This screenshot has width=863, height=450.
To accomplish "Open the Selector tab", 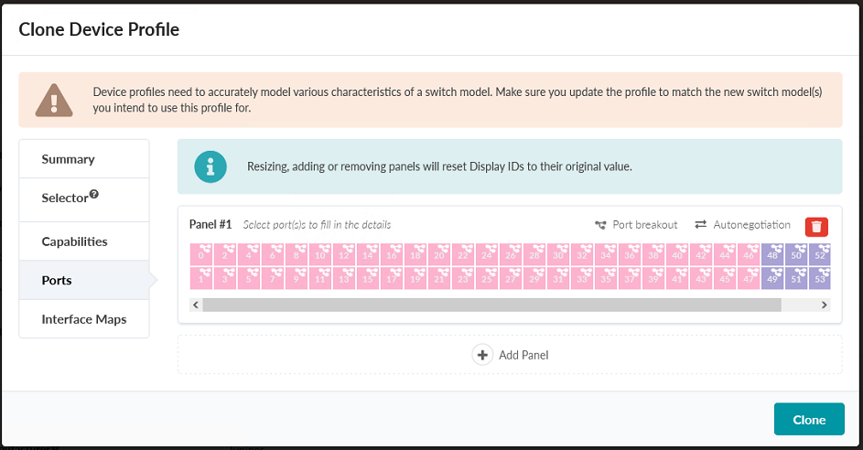I will point(64,198).
